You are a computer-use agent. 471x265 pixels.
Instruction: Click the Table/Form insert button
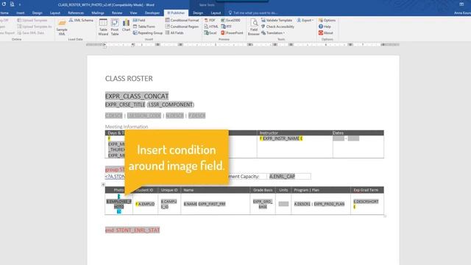point(144,26)
